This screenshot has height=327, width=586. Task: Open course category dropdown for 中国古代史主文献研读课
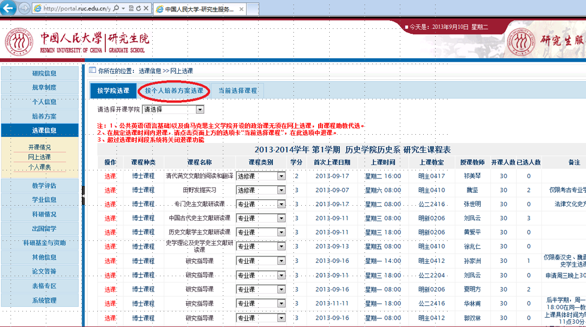[281, 218]
